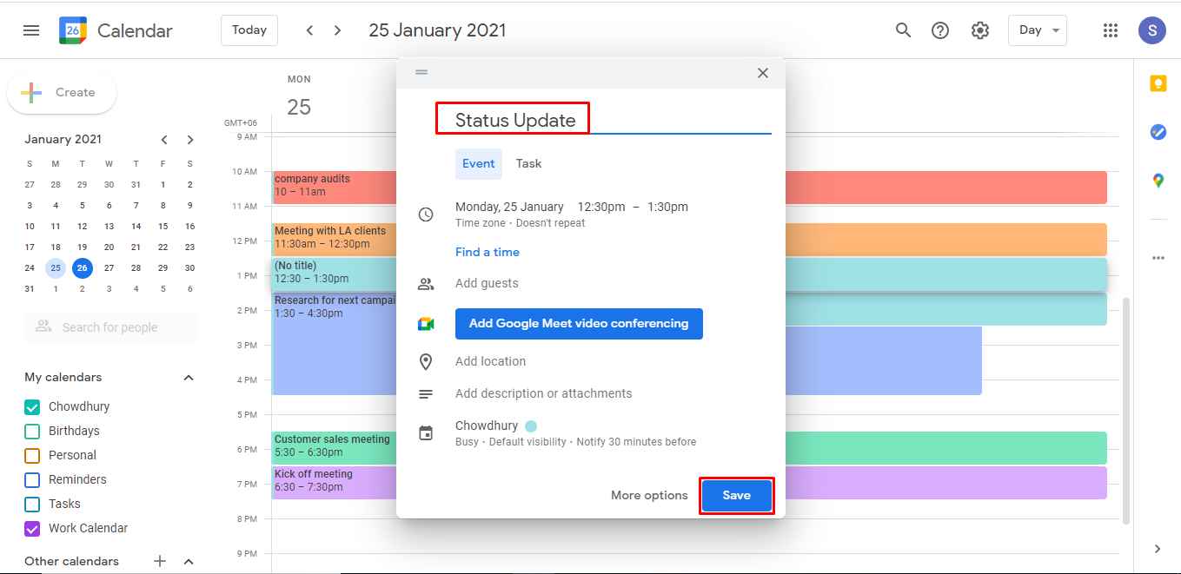Uncheck the Chowdhury calendar
The width and height of the screenshot is (1181, 574).
pyautogui.click(x=32, y=406)
